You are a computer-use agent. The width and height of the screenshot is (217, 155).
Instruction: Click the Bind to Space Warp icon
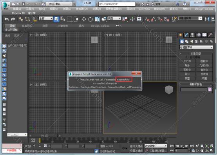[x=34, y=19]
